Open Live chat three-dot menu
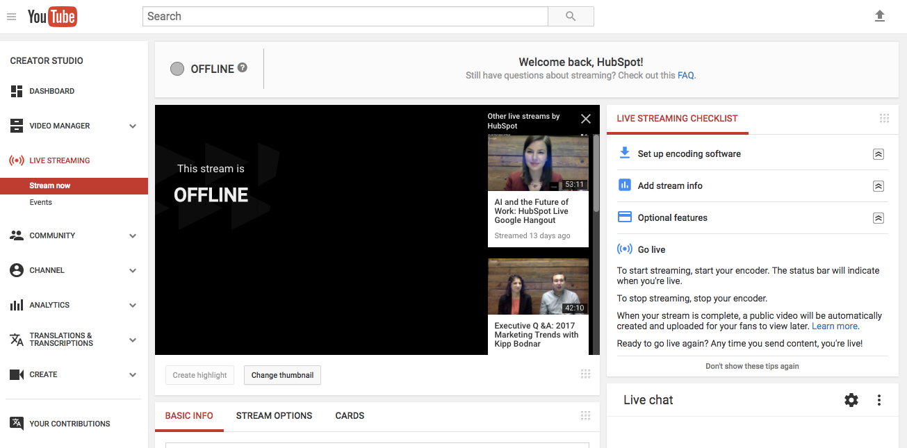The image size is (907, 448). [x=879, y=400]
